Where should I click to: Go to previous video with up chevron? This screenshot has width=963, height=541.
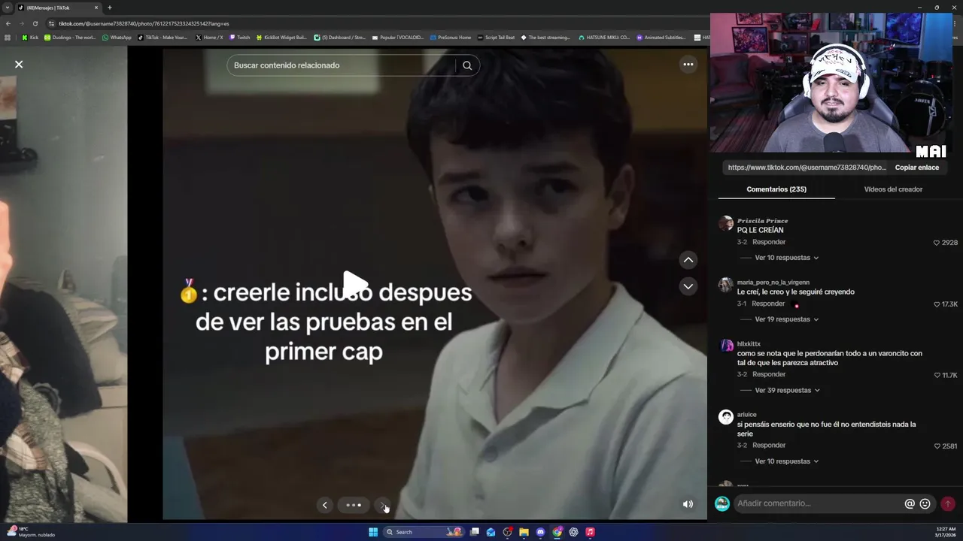[688, 260]
